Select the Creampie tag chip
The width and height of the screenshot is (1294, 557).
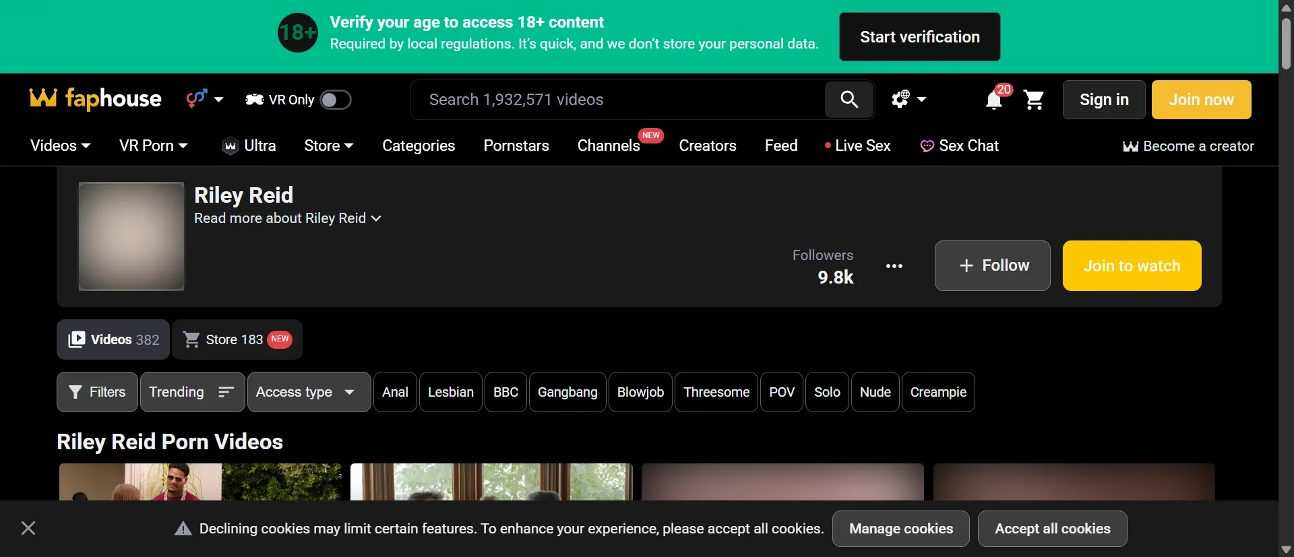tap(938, 392)
